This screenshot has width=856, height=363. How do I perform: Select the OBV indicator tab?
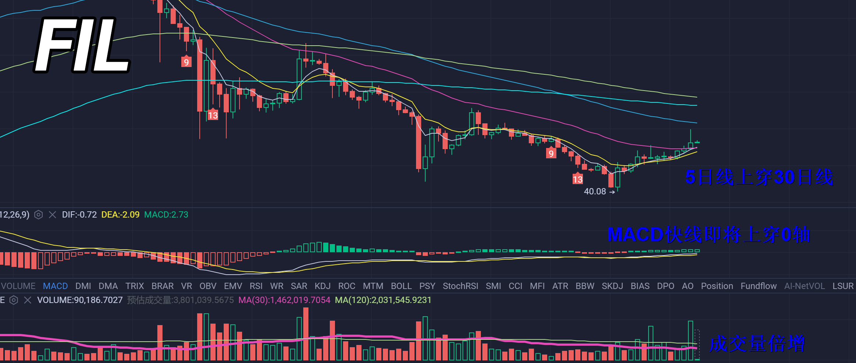pyautogui.click(x=208, y=286)
